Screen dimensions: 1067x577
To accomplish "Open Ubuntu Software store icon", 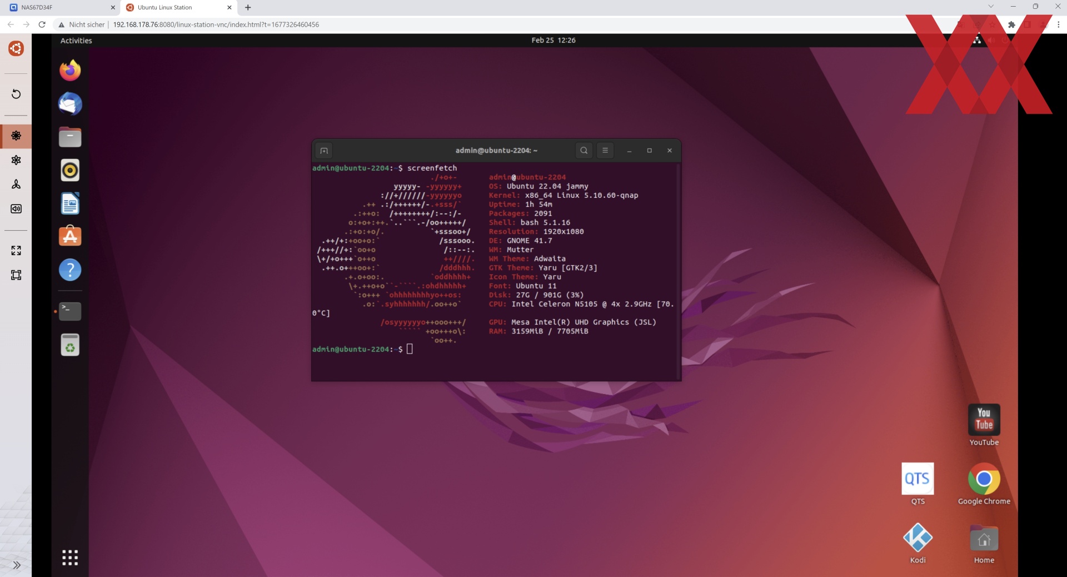I will pos(70,236).
